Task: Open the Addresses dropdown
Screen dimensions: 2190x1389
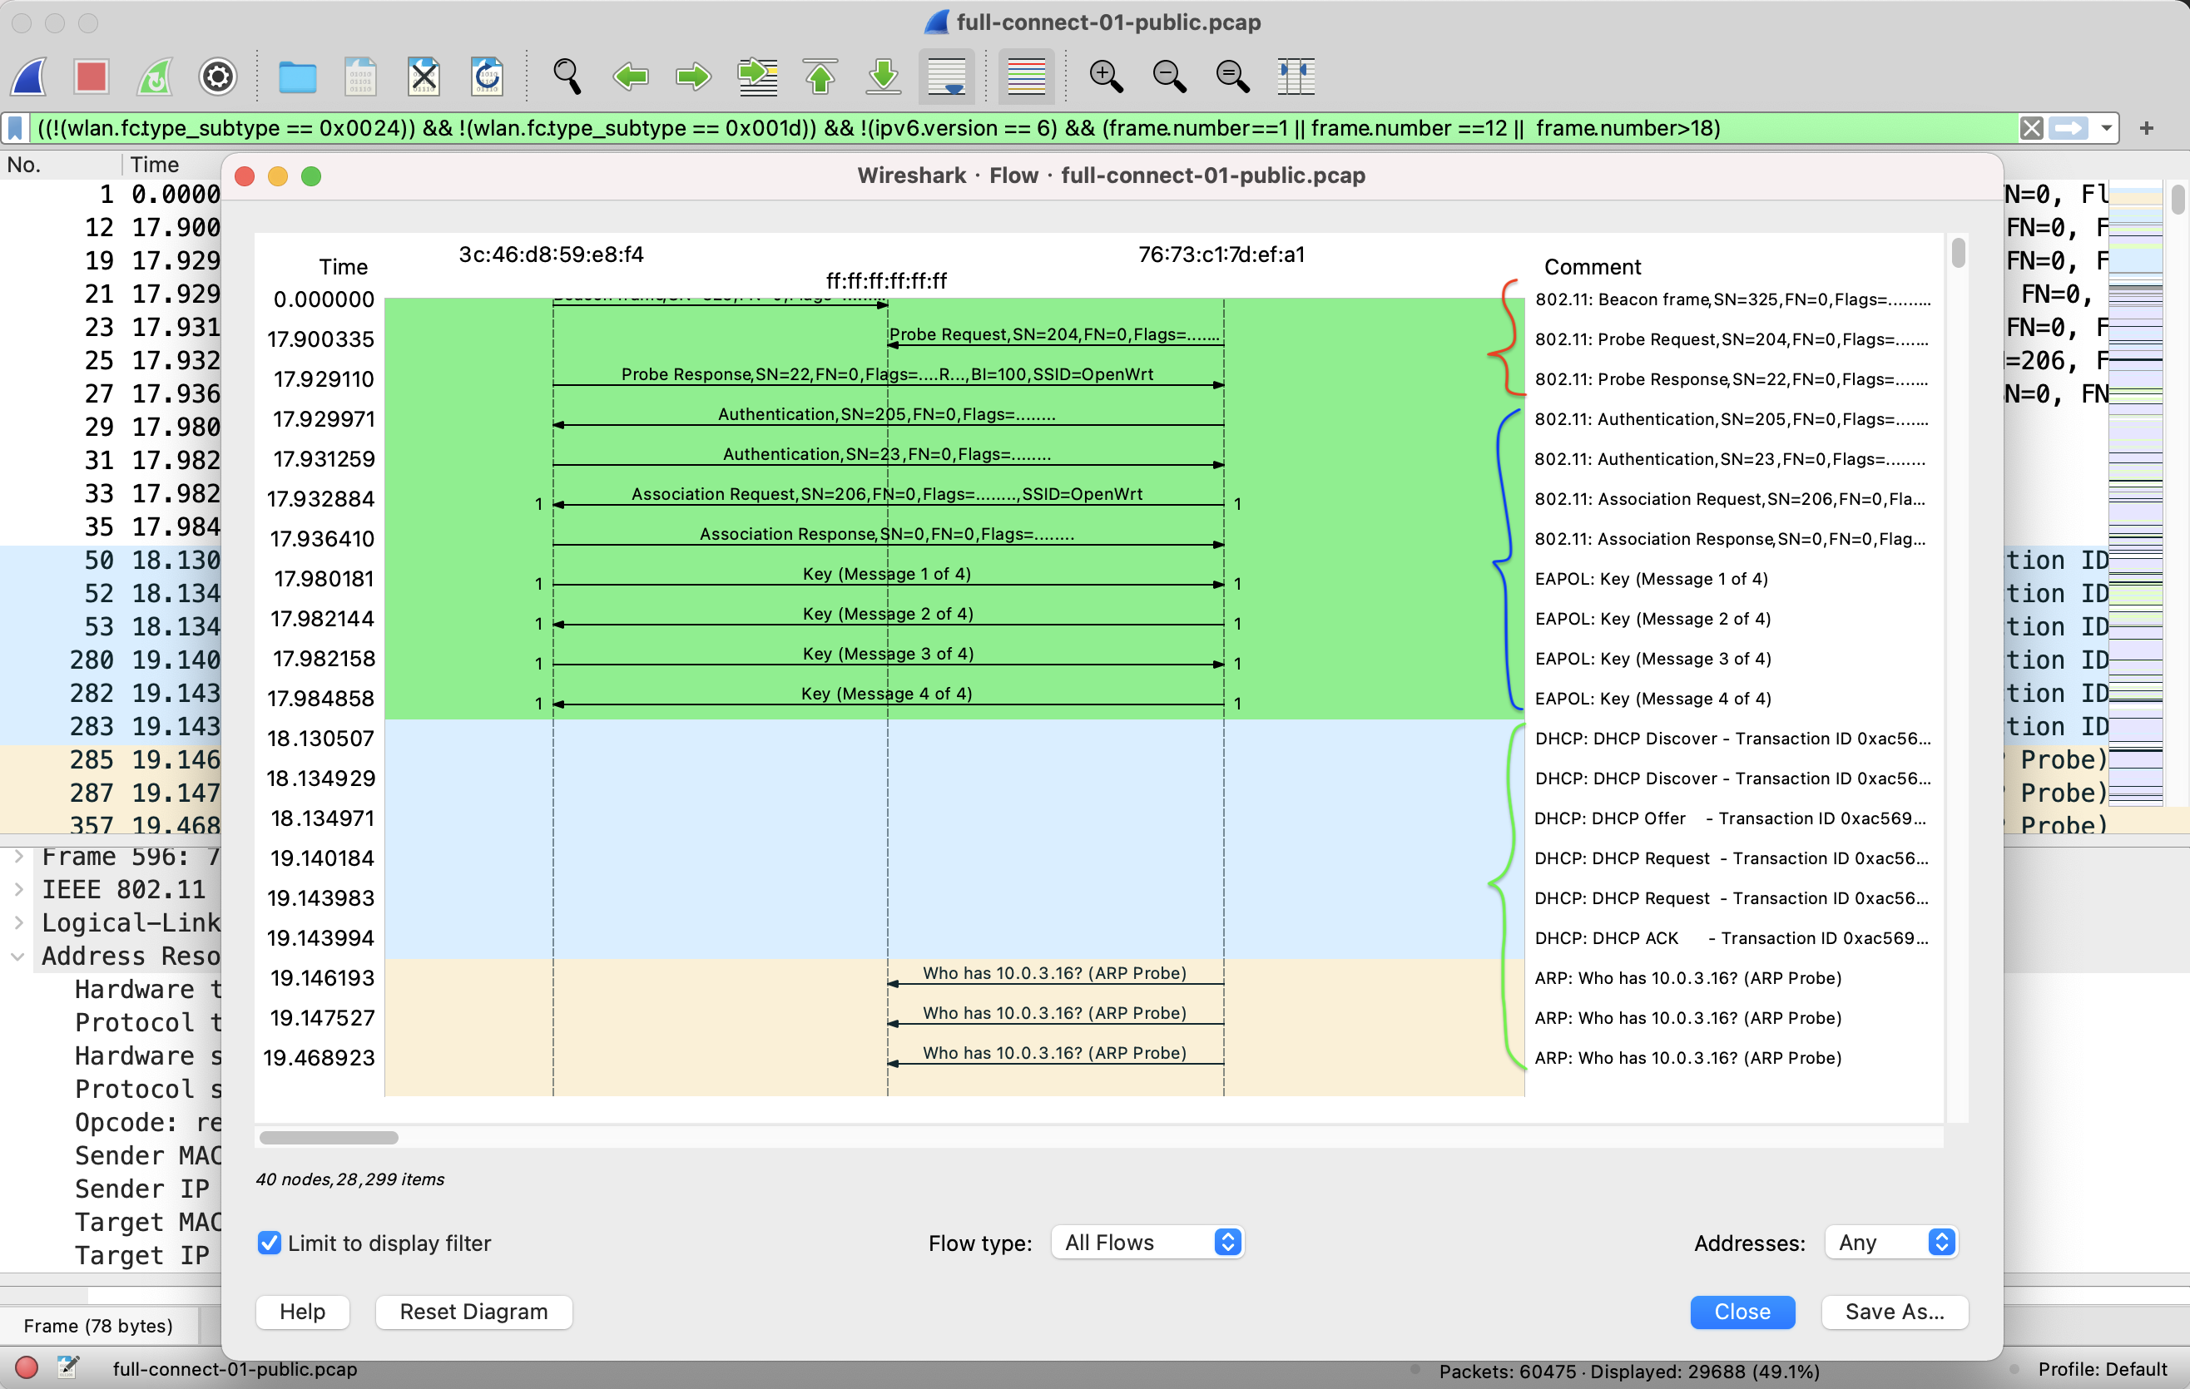Action: coord(1890,1243)
